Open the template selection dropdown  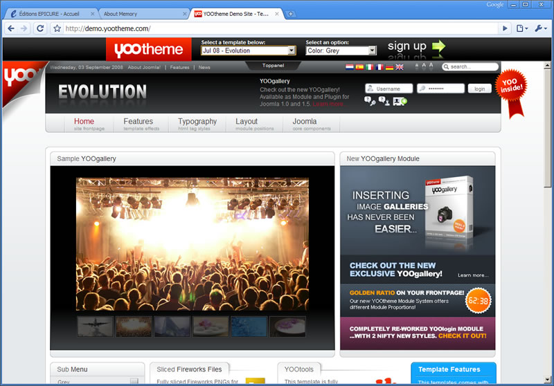click(x=249, y=50)
